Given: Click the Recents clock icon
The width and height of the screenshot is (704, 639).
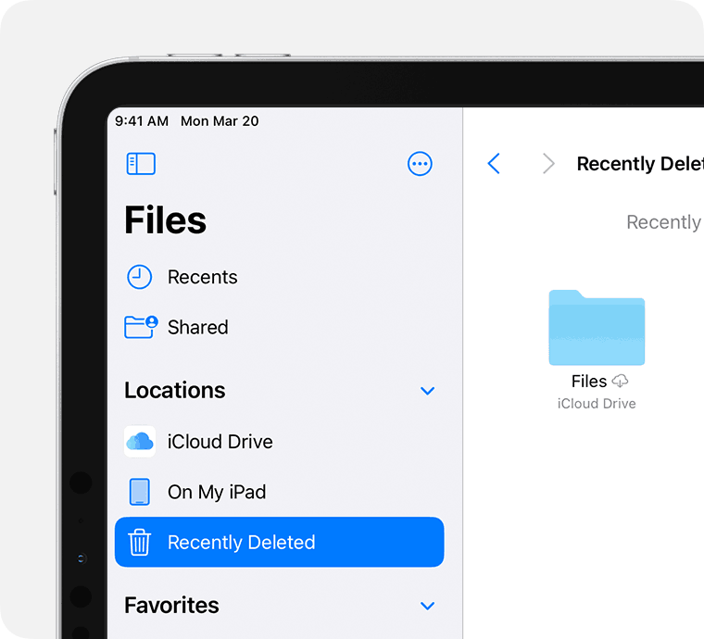Looking at the screenshot, I should (139, 277).
